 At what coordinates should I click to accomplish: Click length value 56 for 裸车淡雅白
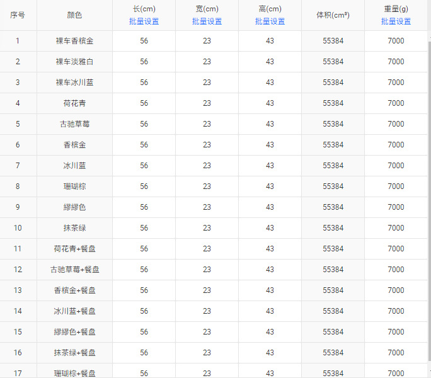(x=144, y=62)
